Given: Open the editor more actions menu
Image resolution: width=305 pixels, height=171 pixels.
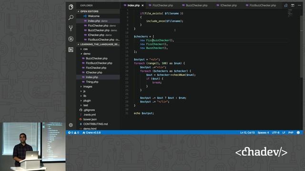Looking at the screenshot, I should (x=300, y=5).
